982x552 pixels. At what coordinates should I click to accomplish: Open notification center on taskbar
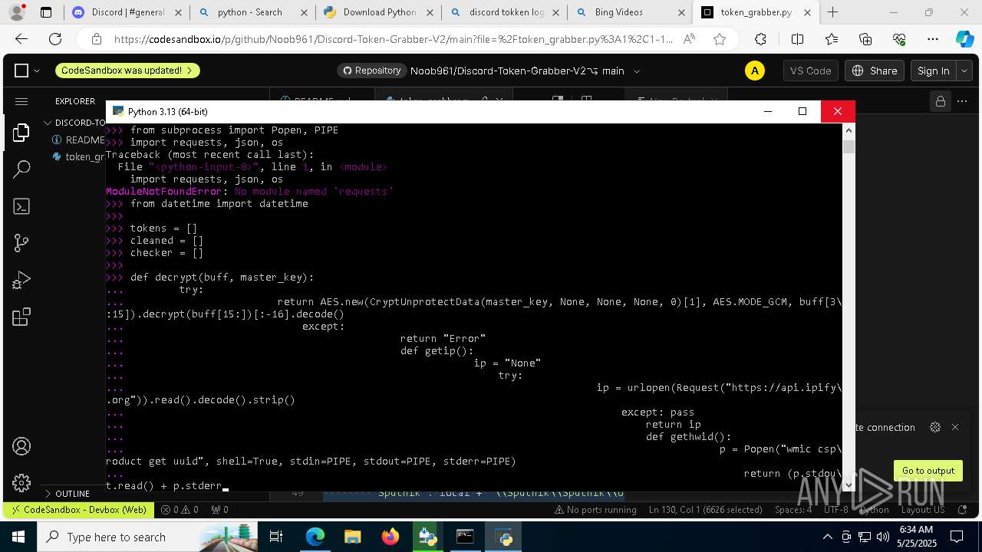[x=957, y=537]
